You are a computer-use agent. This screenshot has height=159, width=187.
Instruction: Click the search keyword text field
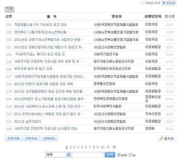pos(87,155)
